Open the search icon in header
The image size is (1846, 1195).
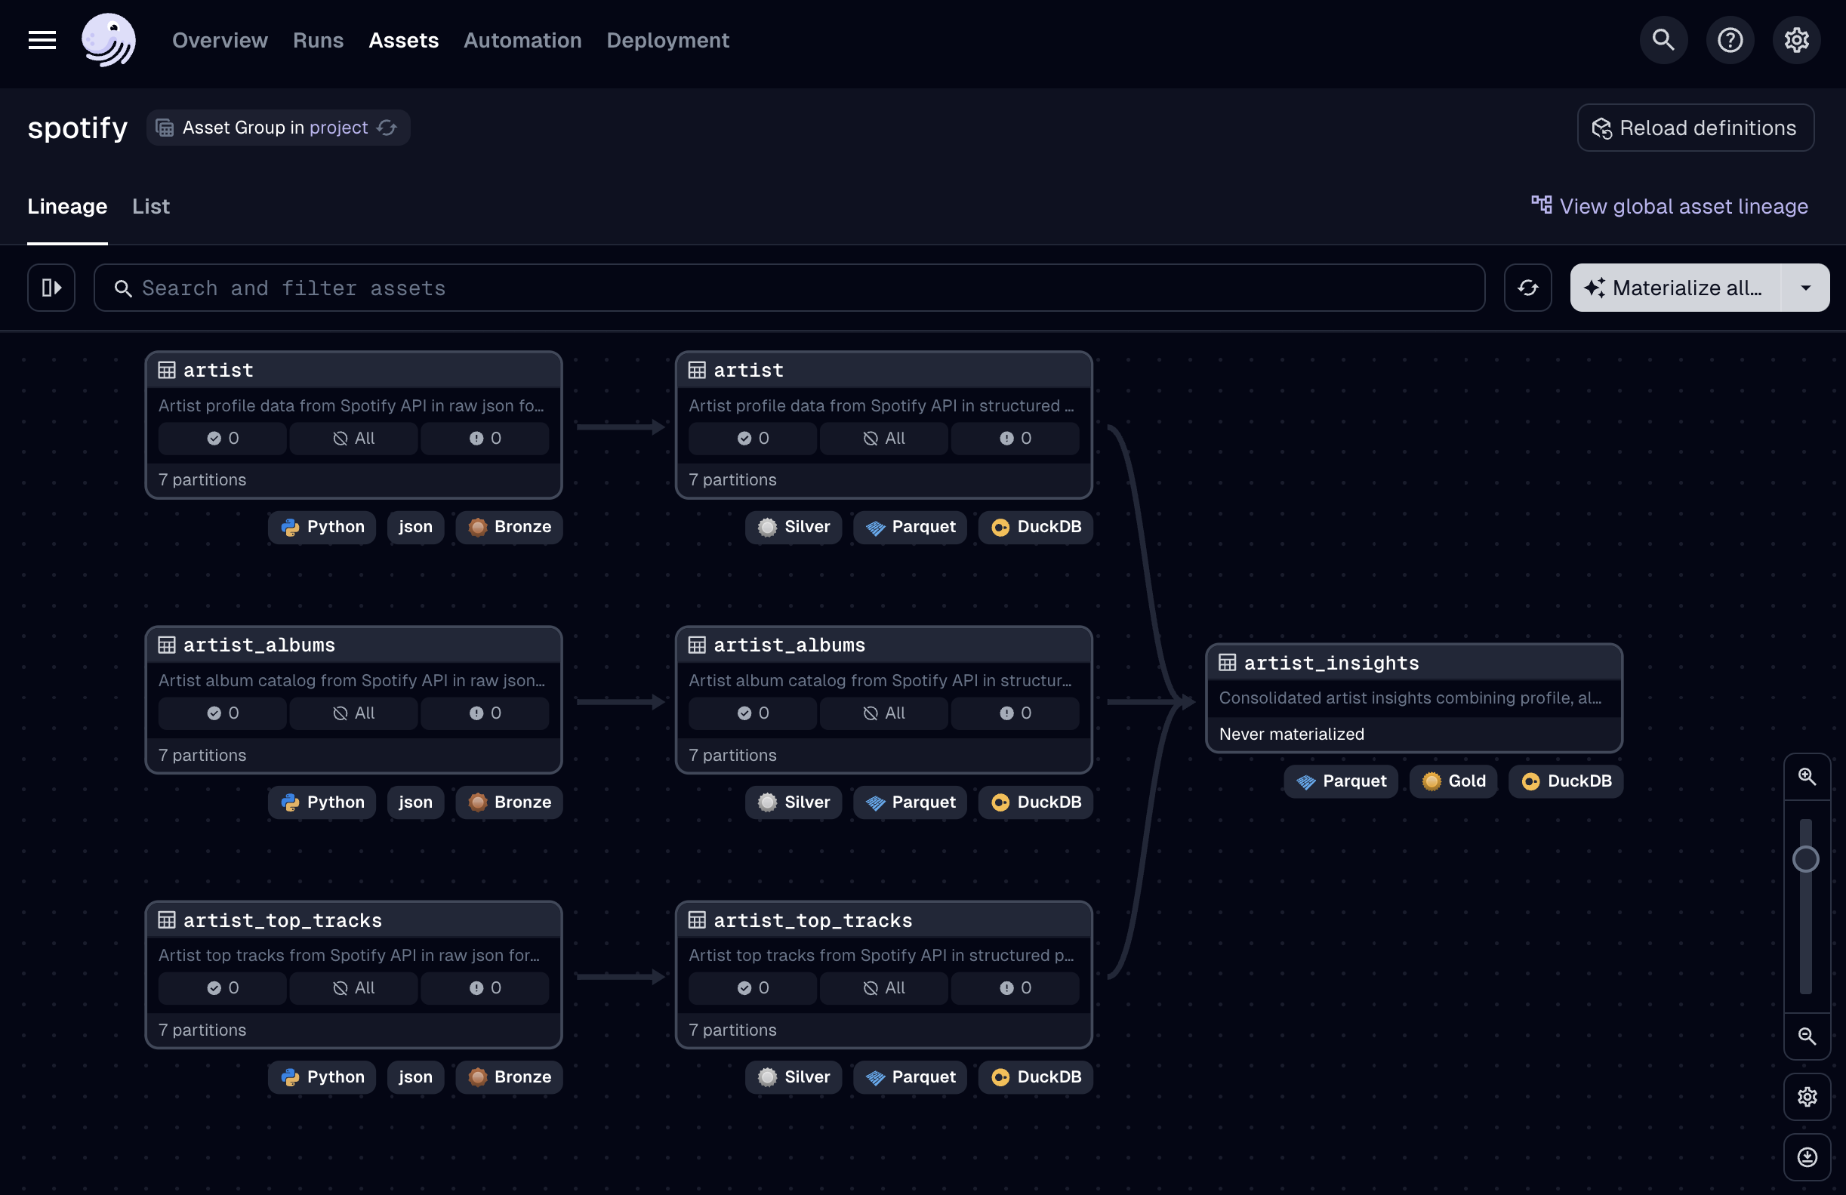[x=1663, y=40]
